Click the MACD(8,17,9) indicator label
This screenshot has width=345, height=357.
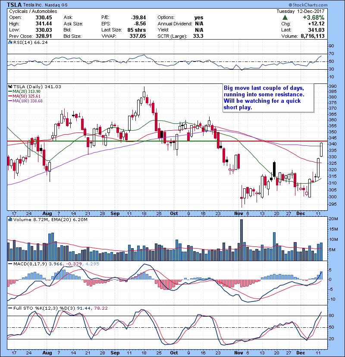pyautogui.click(x=31, y=264)
